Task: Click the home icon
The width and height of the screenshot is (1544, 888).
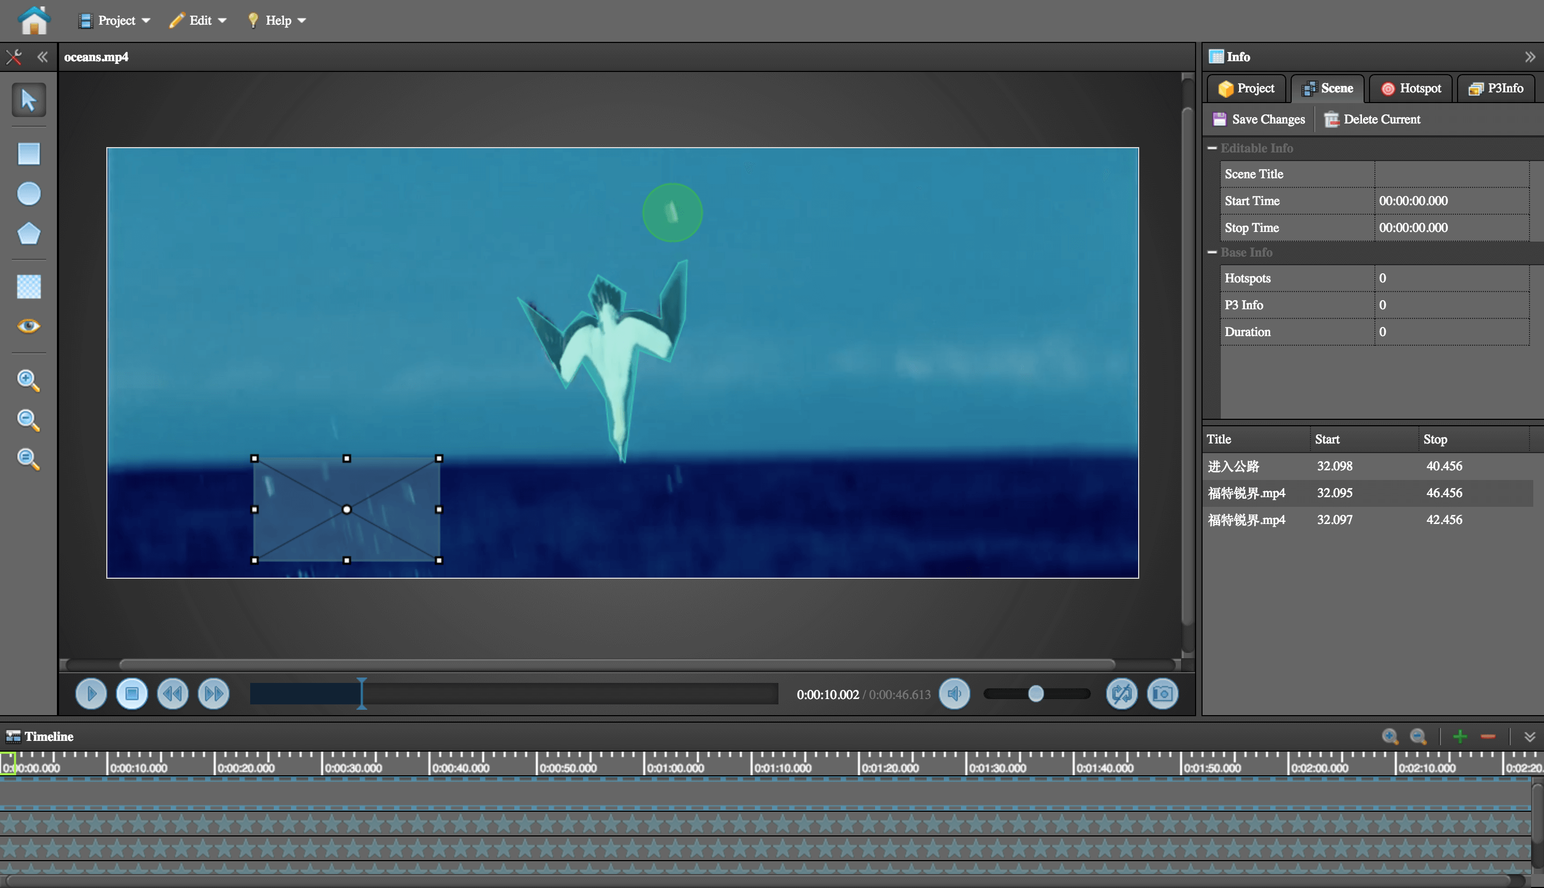Action: (33, 20)
